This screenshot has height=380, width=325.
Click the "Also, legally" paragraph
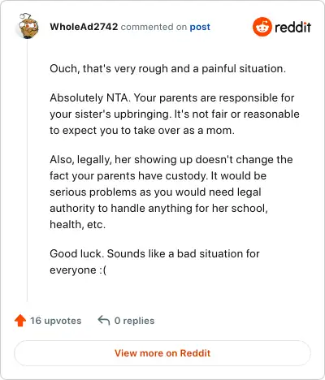(171, 192)
